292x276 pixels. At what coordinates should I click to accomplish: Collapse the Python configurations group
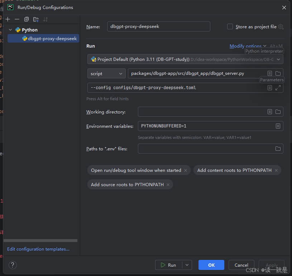point(10,30)
